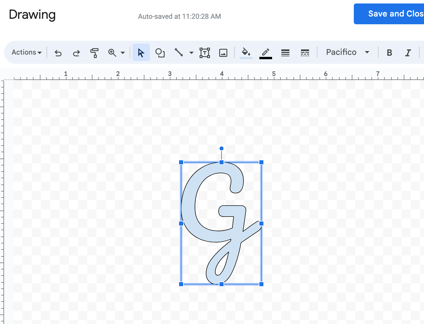Viewport: 424px width, 324px height.
Task: Click the top-left resize handle of the G
Action: click(x=181, y=162)
